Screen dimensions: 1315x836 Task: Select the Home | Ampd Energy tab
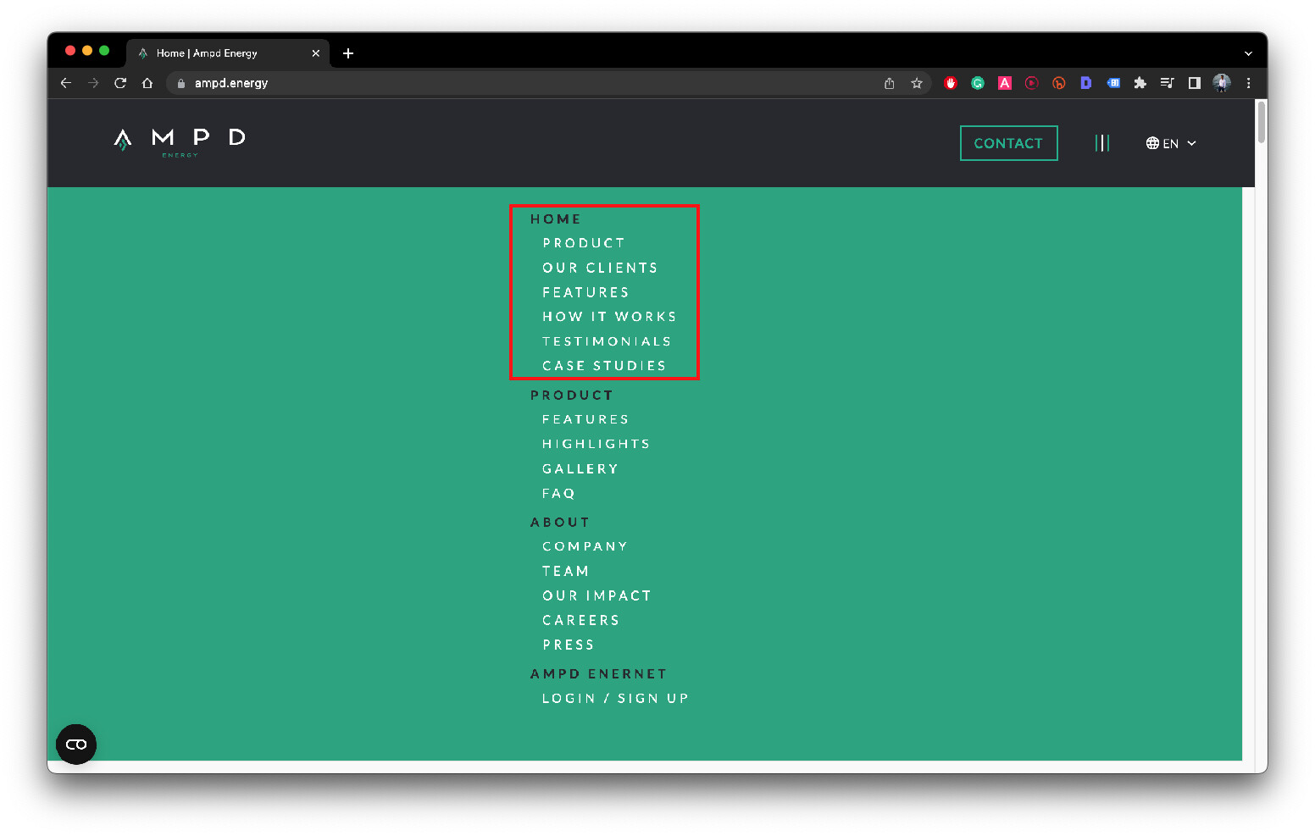pyautogui.click(x=229, y=53)
